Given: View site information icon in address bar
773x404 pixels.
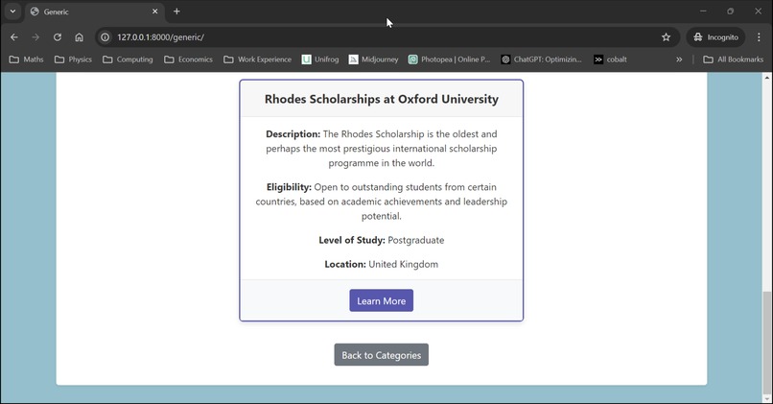Looking at the screenshot, I should pos(105,37).
